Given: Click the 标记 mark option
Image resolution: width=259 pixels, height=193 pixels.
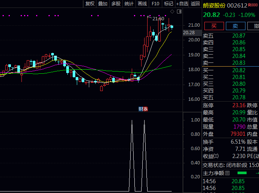Looking at the screenshot, I should (x=169, y=4).
